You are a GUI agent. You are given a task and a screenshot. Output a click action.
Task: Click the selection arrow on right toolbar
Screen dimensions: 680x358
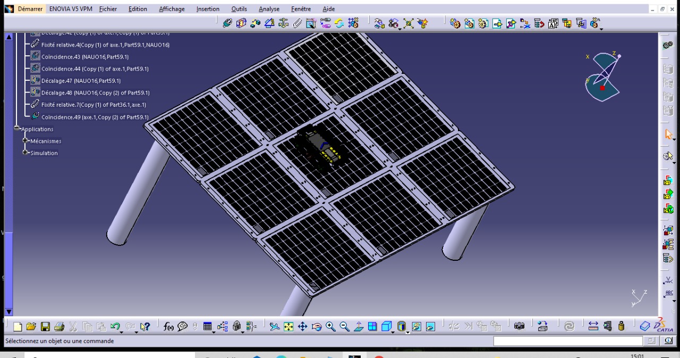pyautogui.click(x=668, y=134)
